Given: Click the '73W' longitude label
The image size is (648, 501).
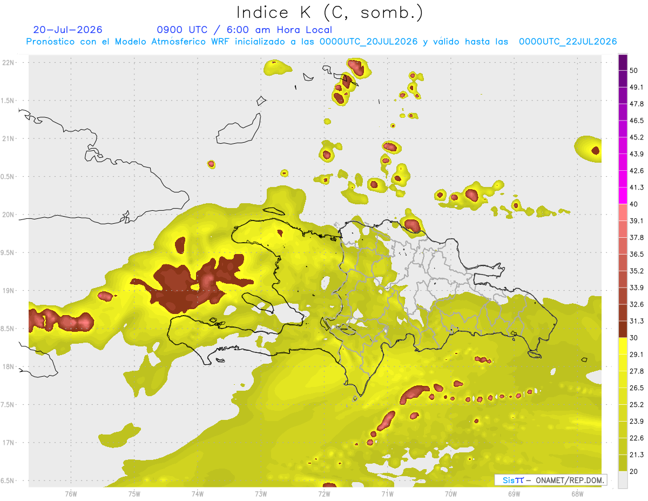Looking at the screenshot, I should coord(261,493).
